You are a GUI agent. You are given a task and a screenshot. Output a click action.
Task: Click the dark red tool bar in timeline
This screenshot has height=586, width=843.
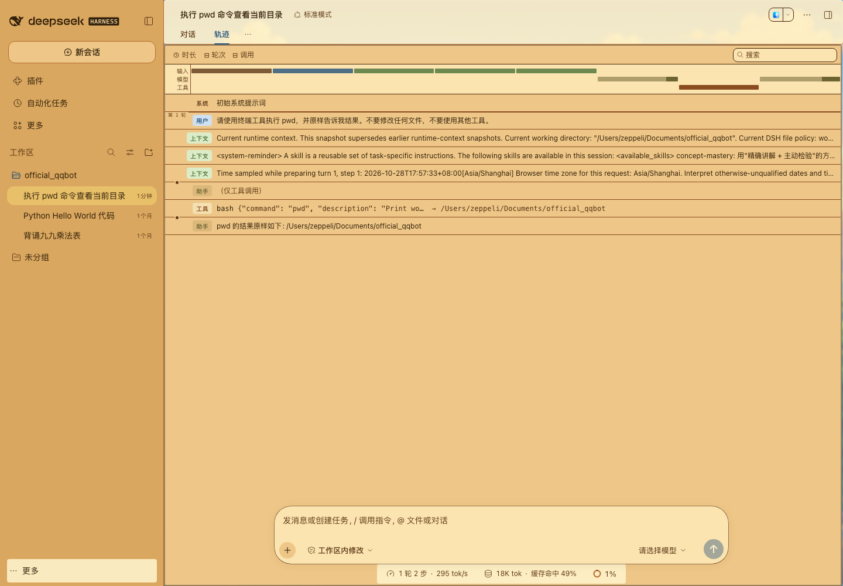point(719,87)
